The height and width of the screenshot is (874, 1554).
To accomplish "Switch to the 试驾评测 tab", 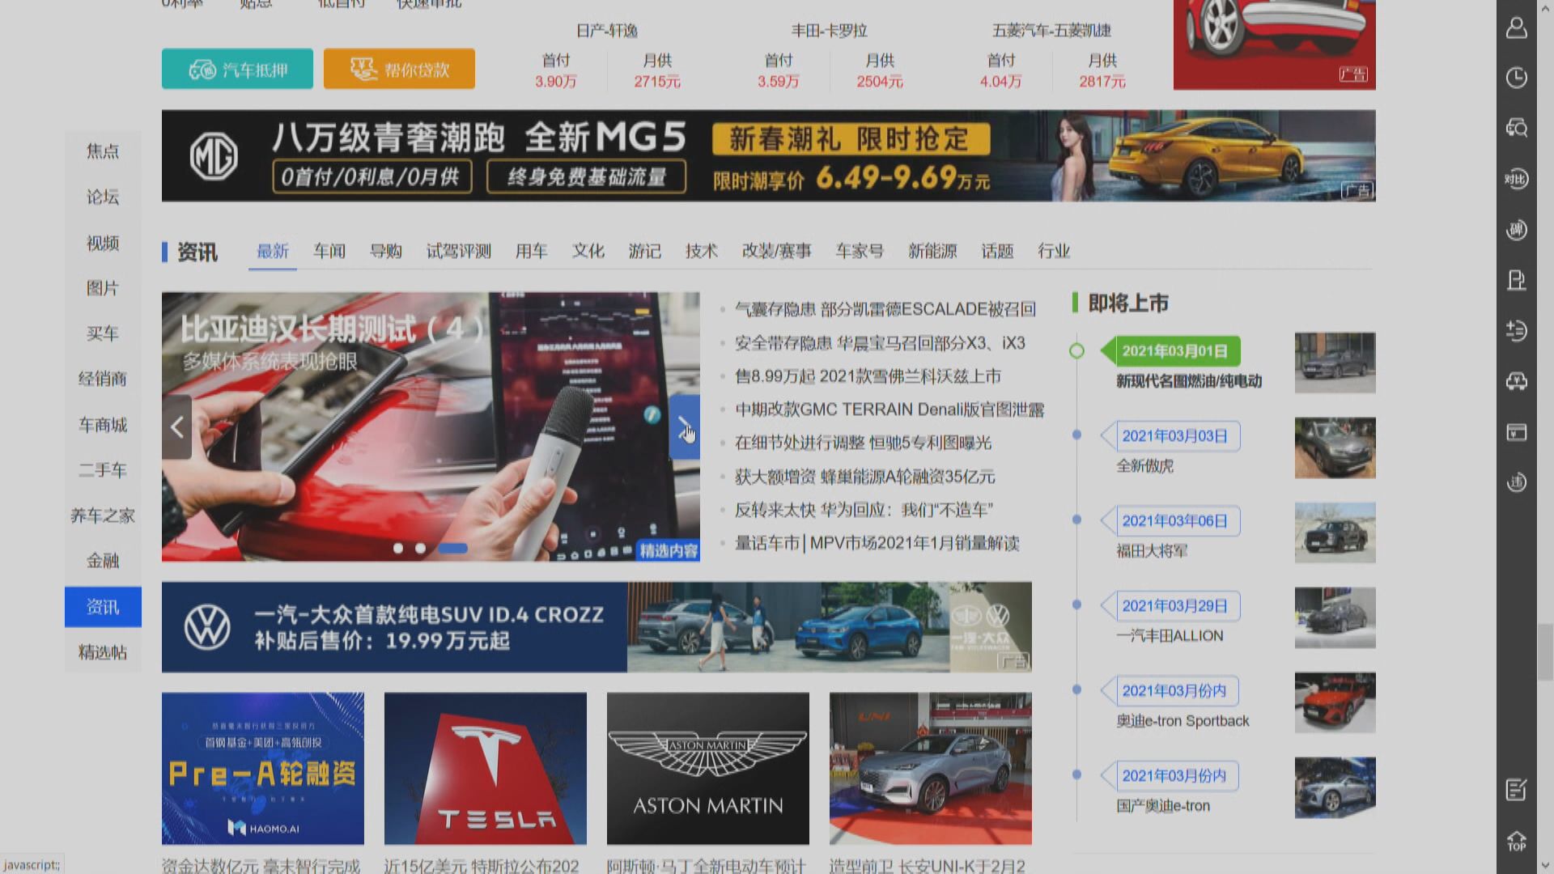I will 458,251.
